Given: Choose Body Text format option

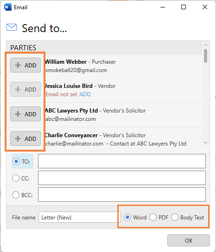Looking at the screenshot, I should (175, 217).
